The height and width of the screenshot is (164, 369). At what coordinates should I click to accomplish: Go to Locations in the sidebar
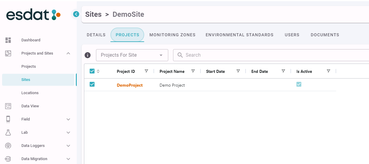30,93
